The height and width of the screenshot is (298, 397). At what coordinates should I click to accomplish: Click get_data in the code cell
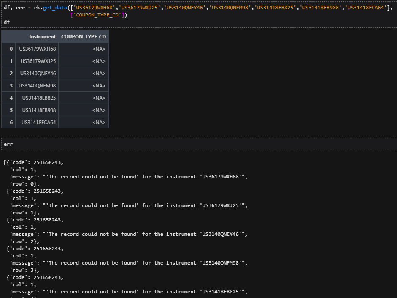[55, 8]
